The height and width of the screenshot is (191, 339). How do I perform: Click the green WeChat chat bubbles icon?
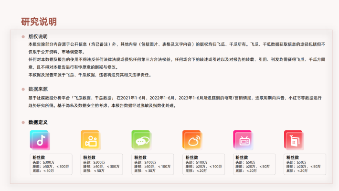click(x=142, y=140)
